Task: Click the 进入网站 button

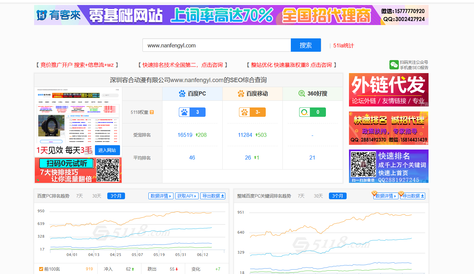Action: (x=107, y=150)
